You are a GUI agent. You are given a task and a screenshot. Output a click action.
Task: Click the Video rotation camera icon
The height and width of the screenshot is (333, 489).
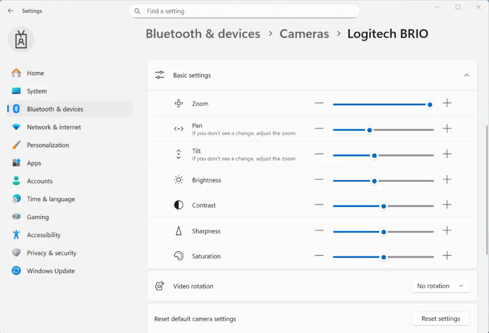pyautogui.click(x=159, y=286)
